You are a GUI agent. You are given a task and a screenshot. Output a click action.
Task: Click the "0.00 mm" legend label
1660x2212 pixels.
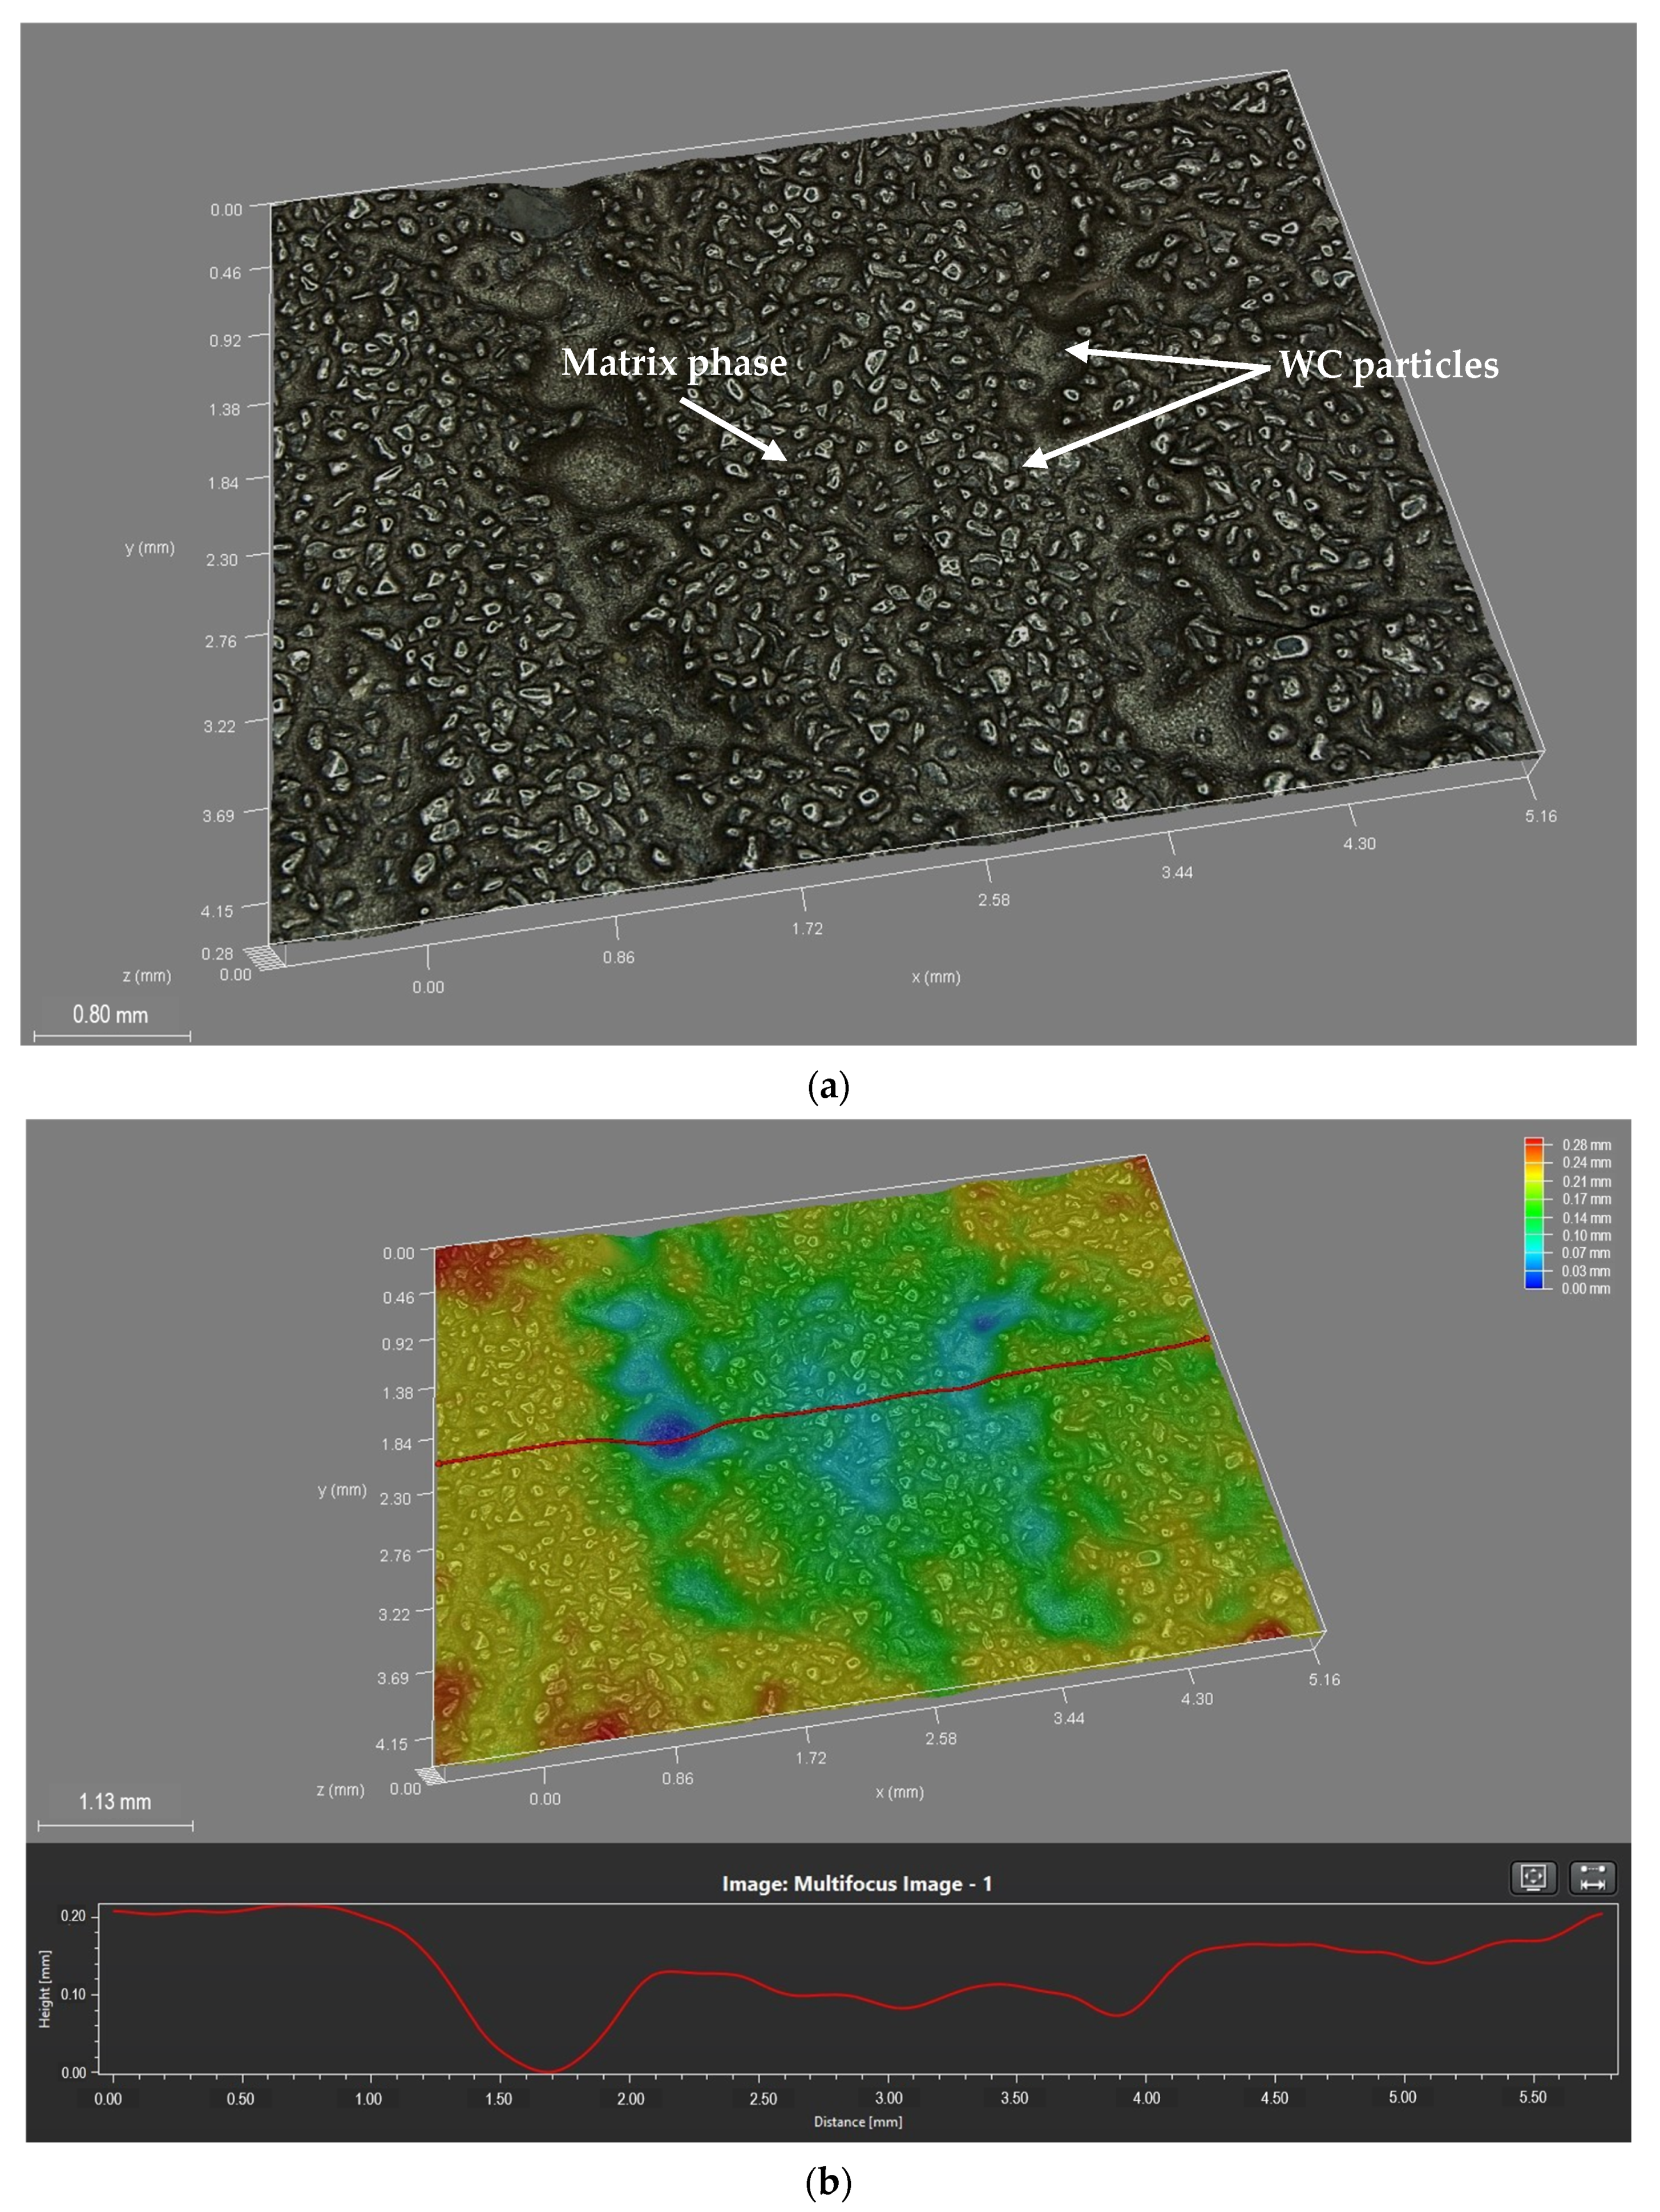point(1586,1289)
